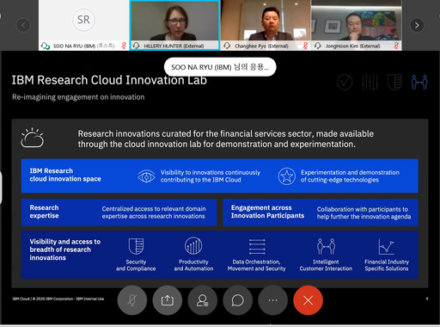The width and height of the screenshot is (440, 327).
Task: Click the SR avatar circle
Action: tap(83, 20)
